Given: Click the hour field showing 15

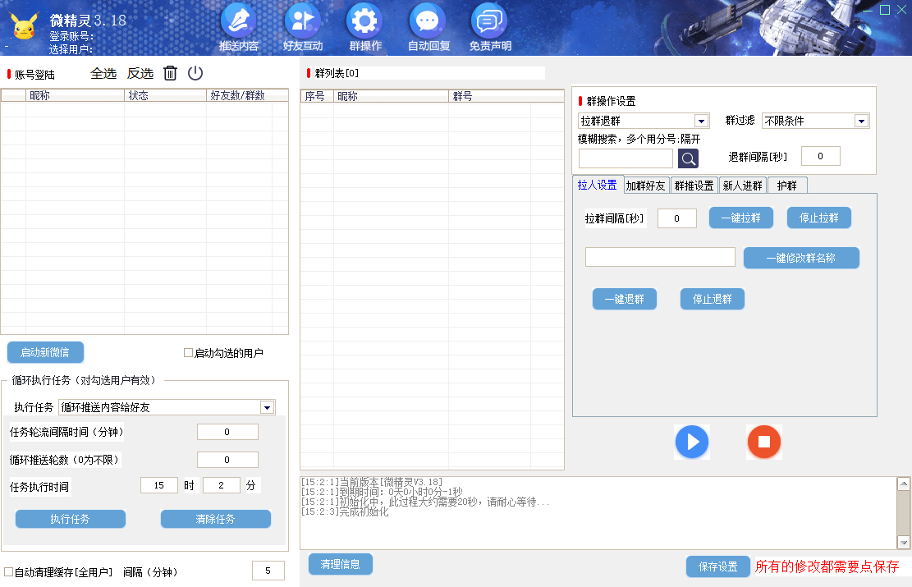Looking at the screenshot, I should (x=158, y=485).
